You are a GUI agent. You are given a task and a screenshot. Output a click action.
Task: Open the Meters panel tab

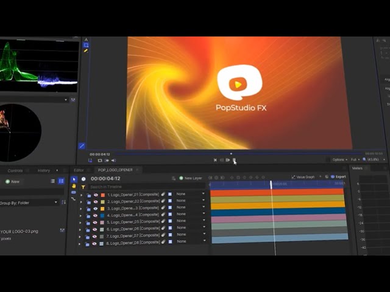(357, 168)
